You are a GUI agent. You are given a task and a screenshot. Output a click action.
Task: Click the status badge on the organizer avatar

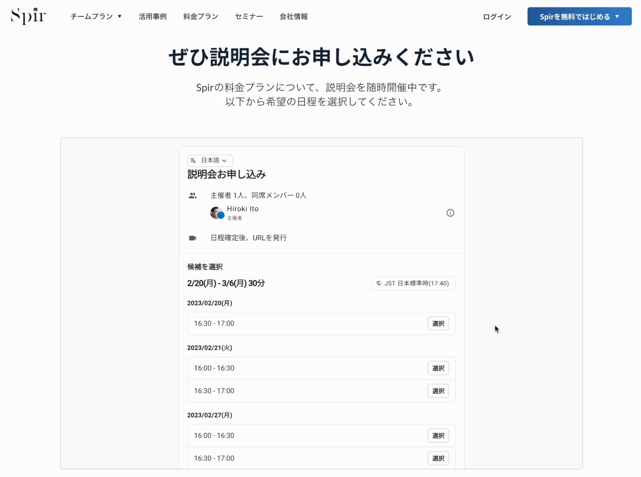pyautogui.click(x=221, y=217)
